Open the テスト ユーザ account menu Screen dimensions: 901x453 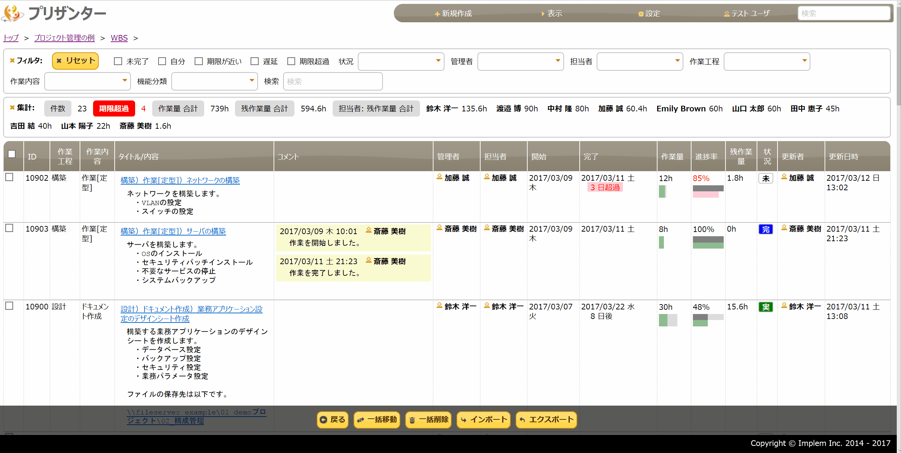click(x=747, y=13)
